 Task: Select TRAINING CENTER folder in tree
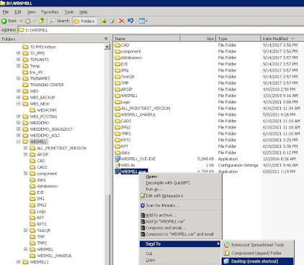47,85
